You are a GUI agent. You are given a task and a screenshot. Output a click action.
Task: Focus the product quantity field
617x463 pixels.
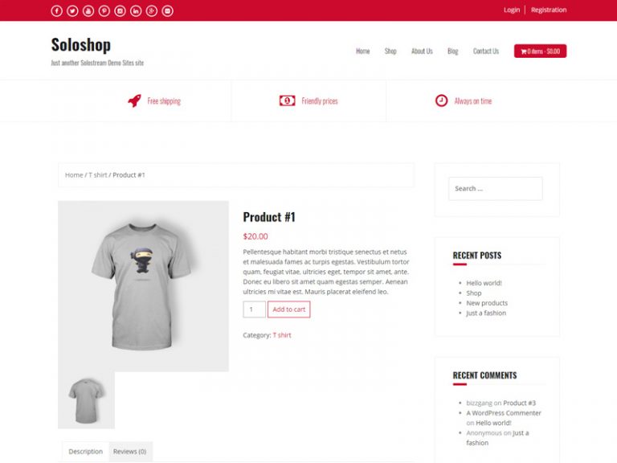254,309
